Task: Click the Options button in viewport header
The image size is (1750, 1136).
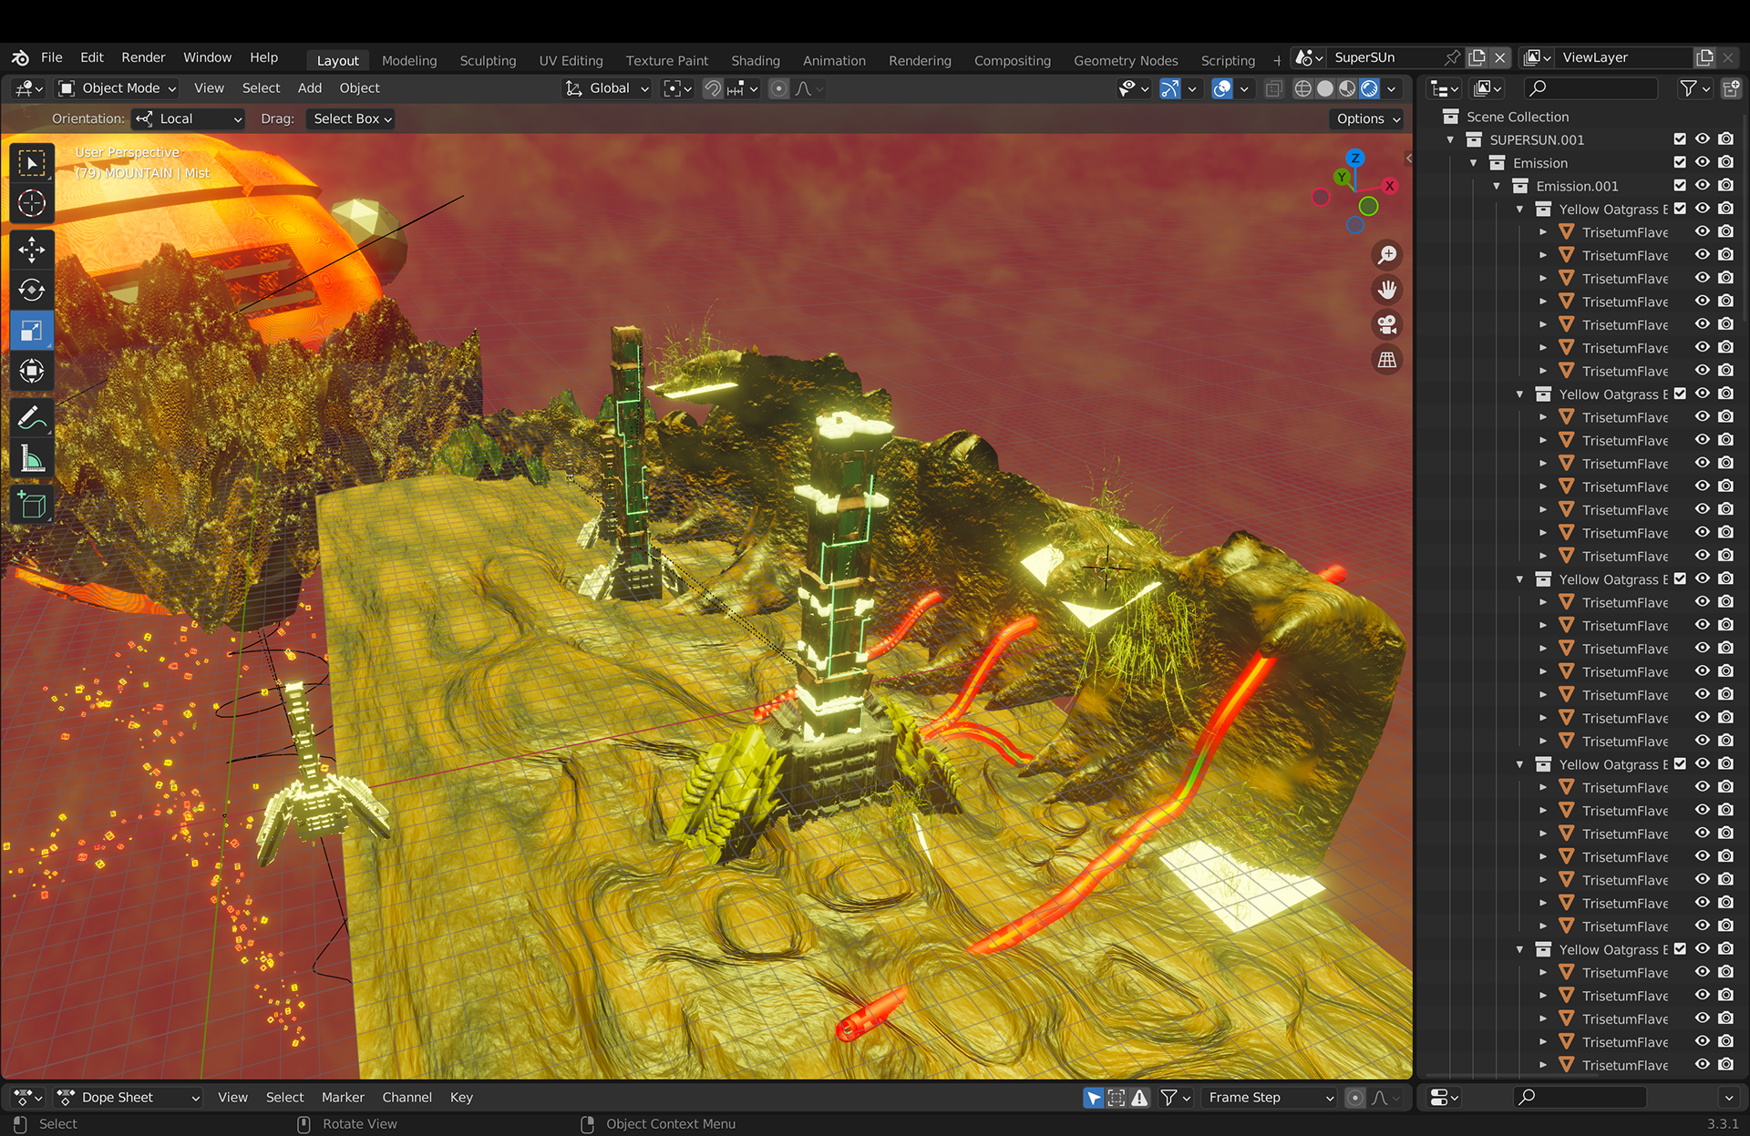Action: pos(1367,118)
